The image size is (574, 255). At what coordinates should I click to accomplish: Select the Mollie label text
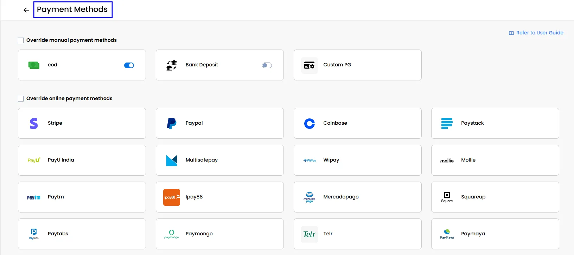pyautogui.click(x=468, y=160)
